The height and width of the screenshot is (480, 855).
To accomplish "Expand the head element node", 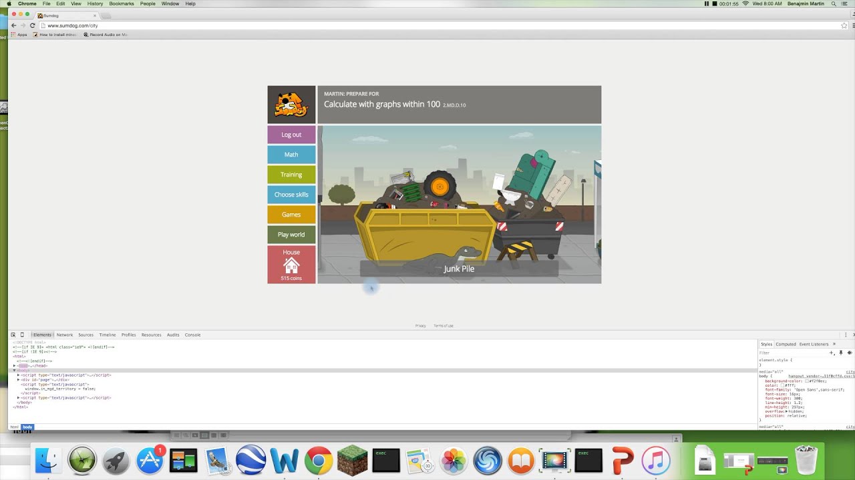I will coord(15,366).
